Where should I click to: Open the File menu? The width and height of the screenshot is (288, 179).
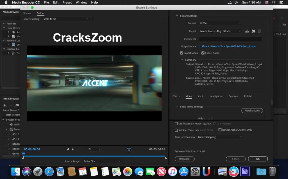(x=46, y=2)
